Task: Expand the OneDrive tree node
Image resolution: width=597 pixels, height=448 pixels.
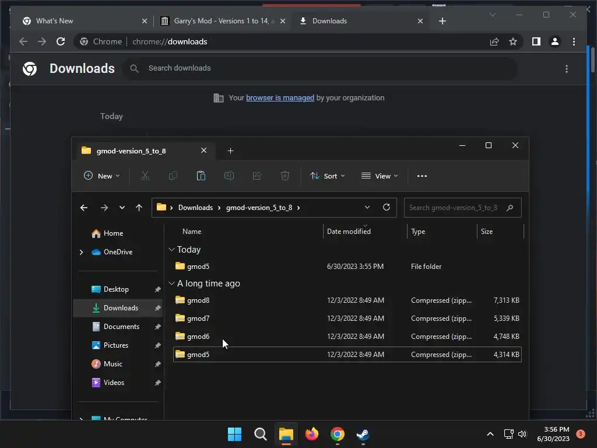Action: (x=81, y=252)
